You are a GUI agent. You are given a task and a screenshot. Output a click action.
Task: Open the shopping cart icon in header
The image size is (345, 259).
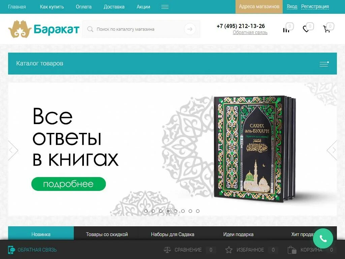pos(326,29)
